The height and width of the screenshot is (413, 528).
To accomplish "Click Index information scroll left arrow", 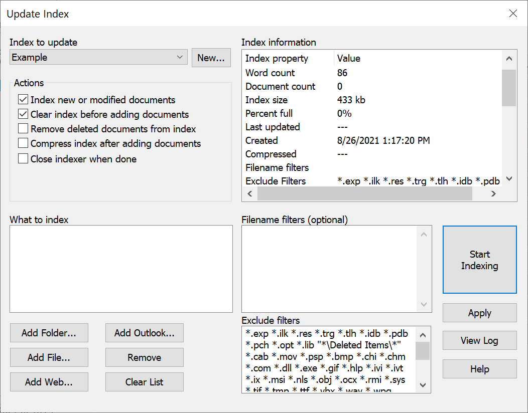I will (250, 194).
